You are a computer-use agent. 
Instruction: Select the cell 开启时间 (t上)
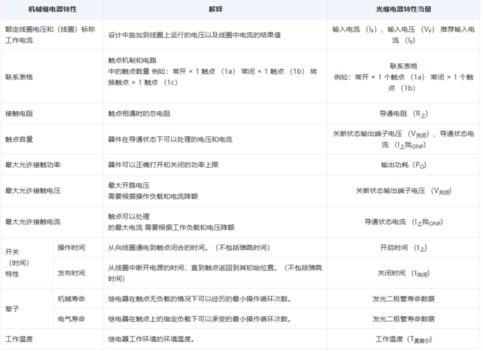click(x=403, y=248)
